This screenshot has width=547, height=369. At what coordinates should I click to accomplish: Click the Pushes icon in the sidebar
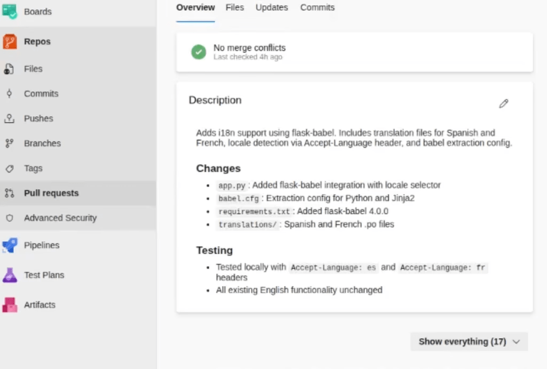coord(10,119)
